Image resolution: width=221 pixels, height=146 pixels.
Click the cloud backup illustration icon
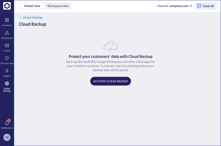pyautogui.click(x=111, y=46)
